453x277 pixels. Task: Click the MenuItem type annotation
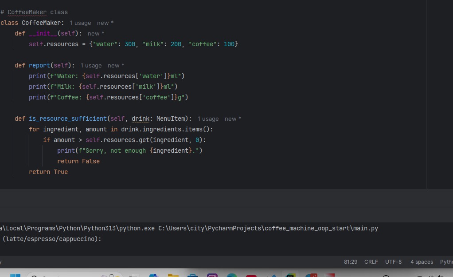171,119
